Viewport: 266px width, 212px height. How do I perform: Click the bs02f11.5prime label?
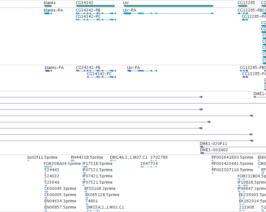(43, 157)
